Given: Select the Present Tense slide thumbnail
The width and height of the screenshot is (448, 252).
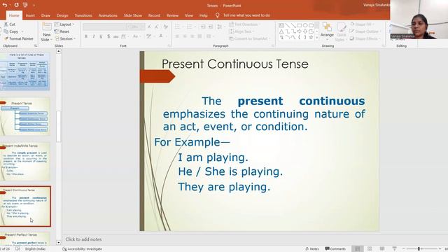Looking at the screenshot, I should coord(25,117).
